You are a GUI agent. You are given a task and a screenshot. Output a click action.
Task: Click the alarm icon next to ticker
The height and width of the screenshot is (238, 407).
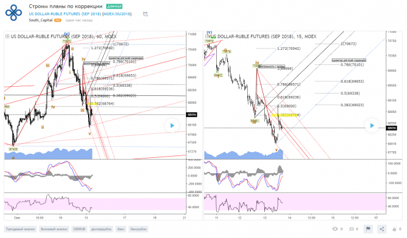(x=145, y=14)
